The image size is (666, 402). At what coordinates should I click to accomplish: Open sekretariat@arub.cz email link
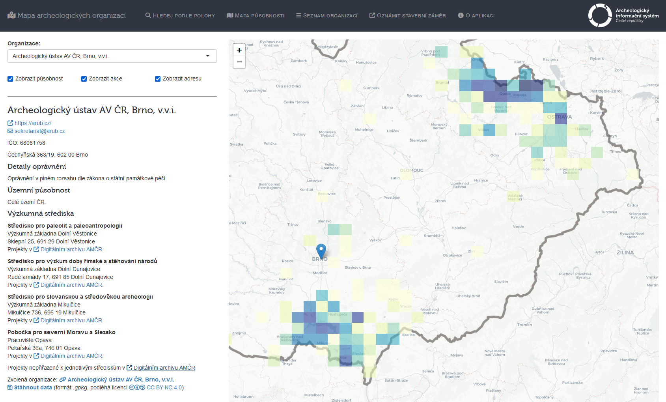coord(39,131)
